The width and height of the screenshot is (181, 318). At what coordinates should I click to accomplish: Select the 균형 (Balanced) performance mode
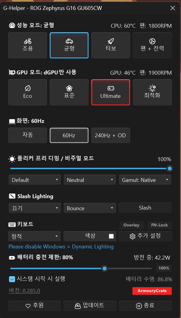[69, 45]
